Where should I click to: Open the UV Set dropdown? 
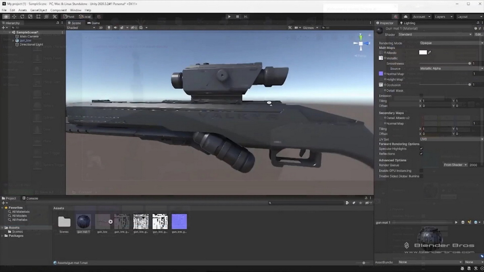(451, 139)
